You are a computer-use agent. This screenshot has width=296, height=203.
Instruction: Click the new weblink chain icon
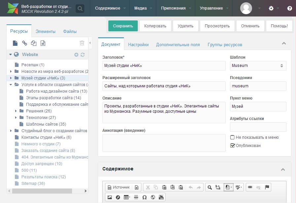point(24,43)
